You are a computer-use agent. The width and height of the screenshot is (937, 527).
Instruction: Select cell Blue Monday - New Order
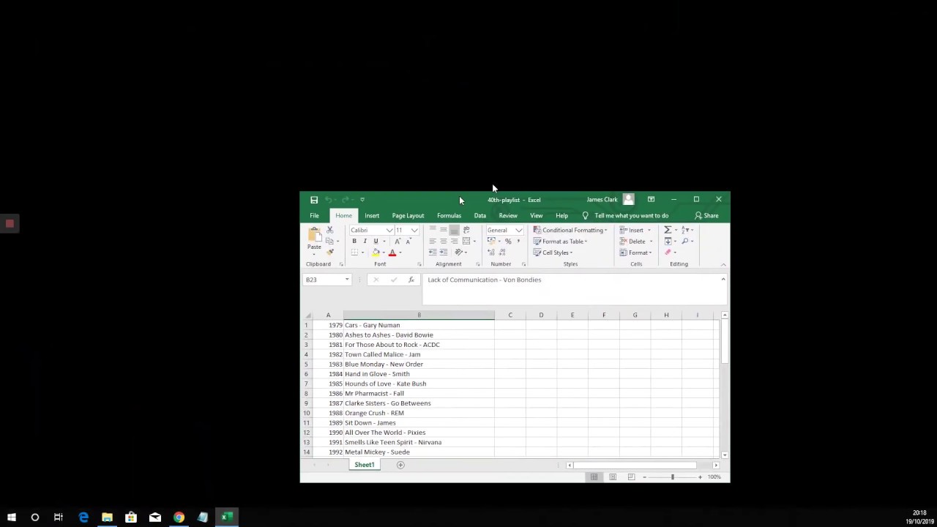(419, 364)
